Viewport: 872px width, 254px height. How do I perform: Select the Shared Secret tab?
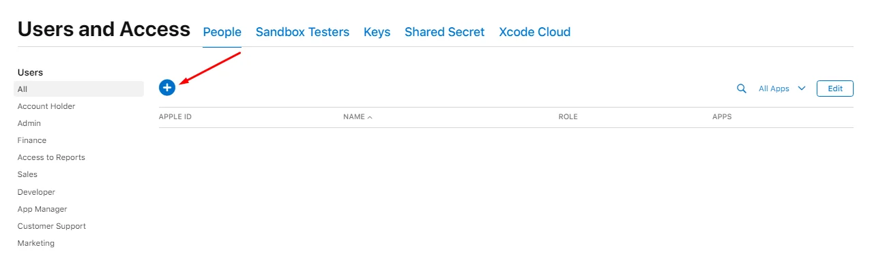pos(445,32)
